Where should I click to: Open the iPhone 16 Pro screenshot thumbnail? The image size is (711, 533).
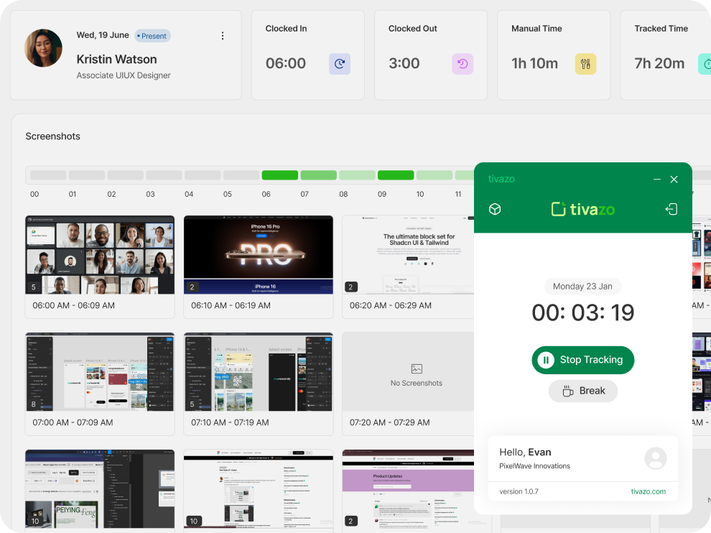click(259, 255)
